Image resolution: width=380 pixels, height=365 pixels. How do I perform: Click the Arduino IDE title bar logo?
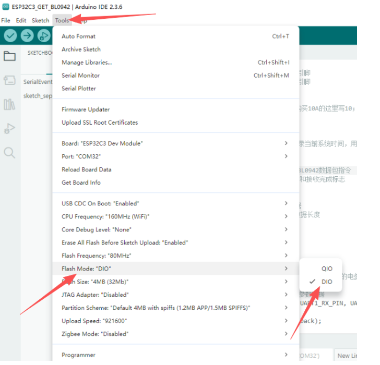6,7
